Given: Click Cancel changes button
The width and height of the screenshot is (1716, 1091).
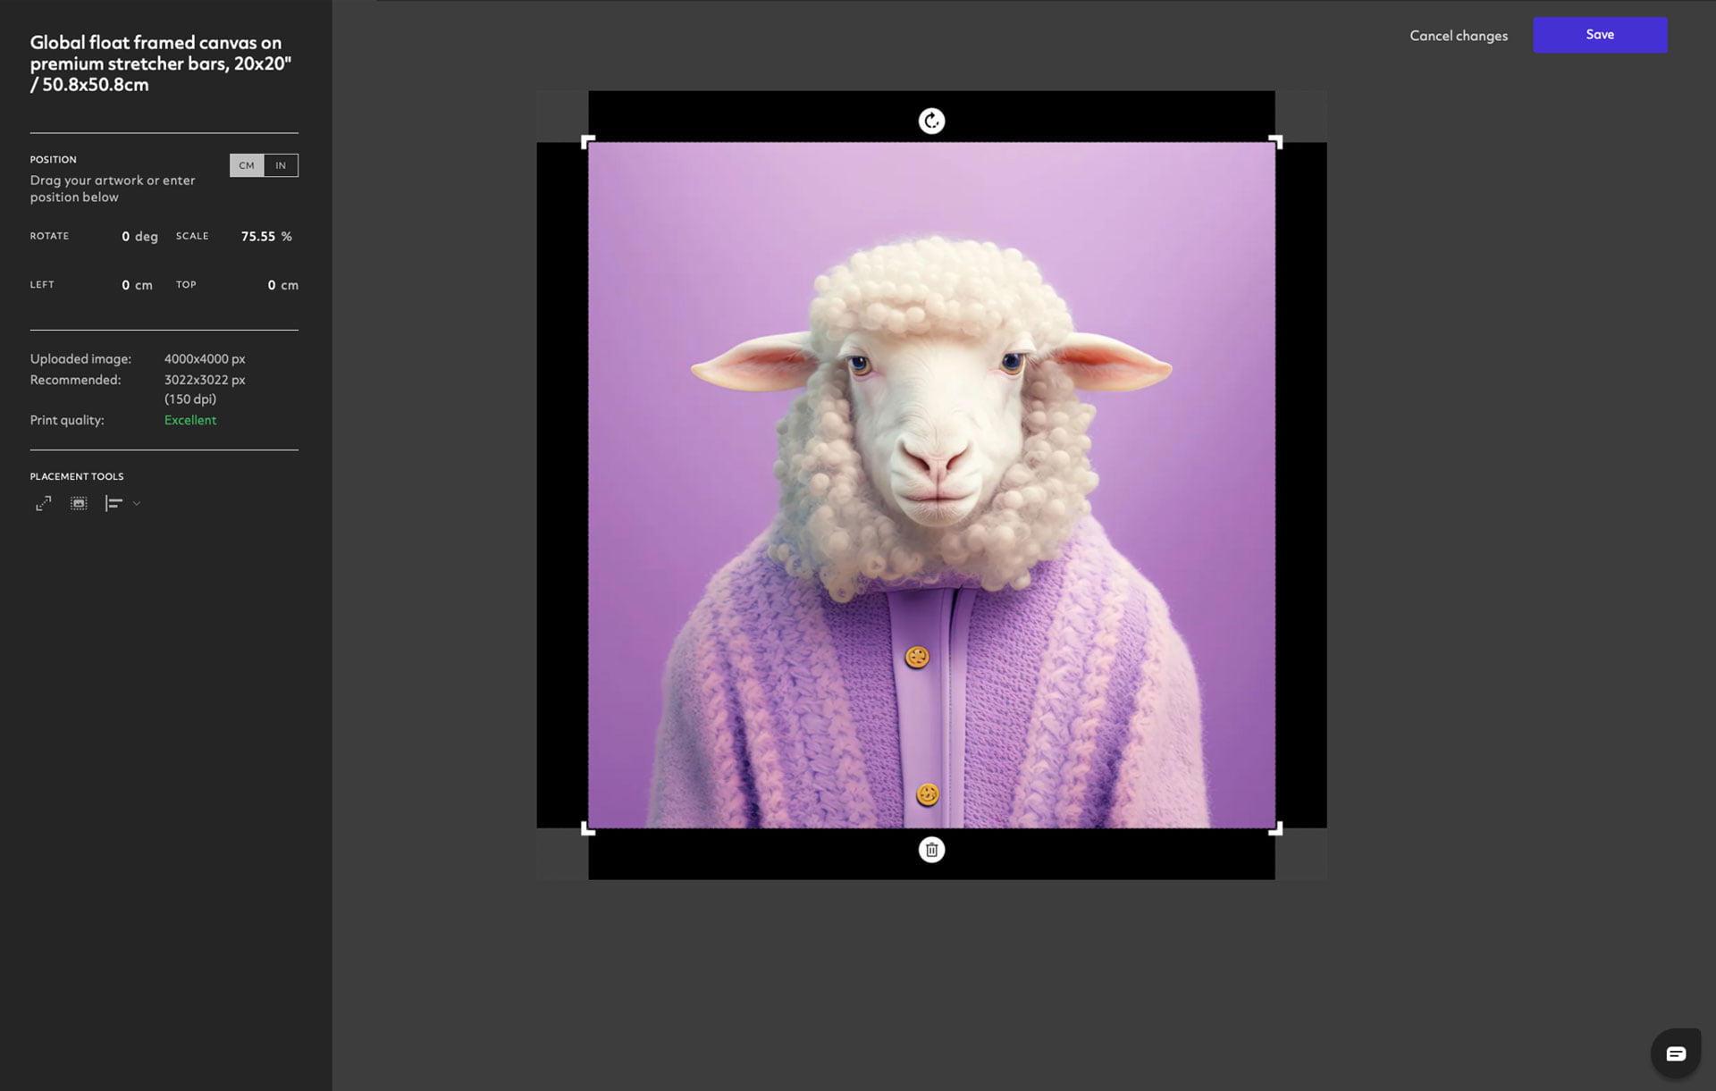Looking at the screenshot, I should coord(1459,35).
